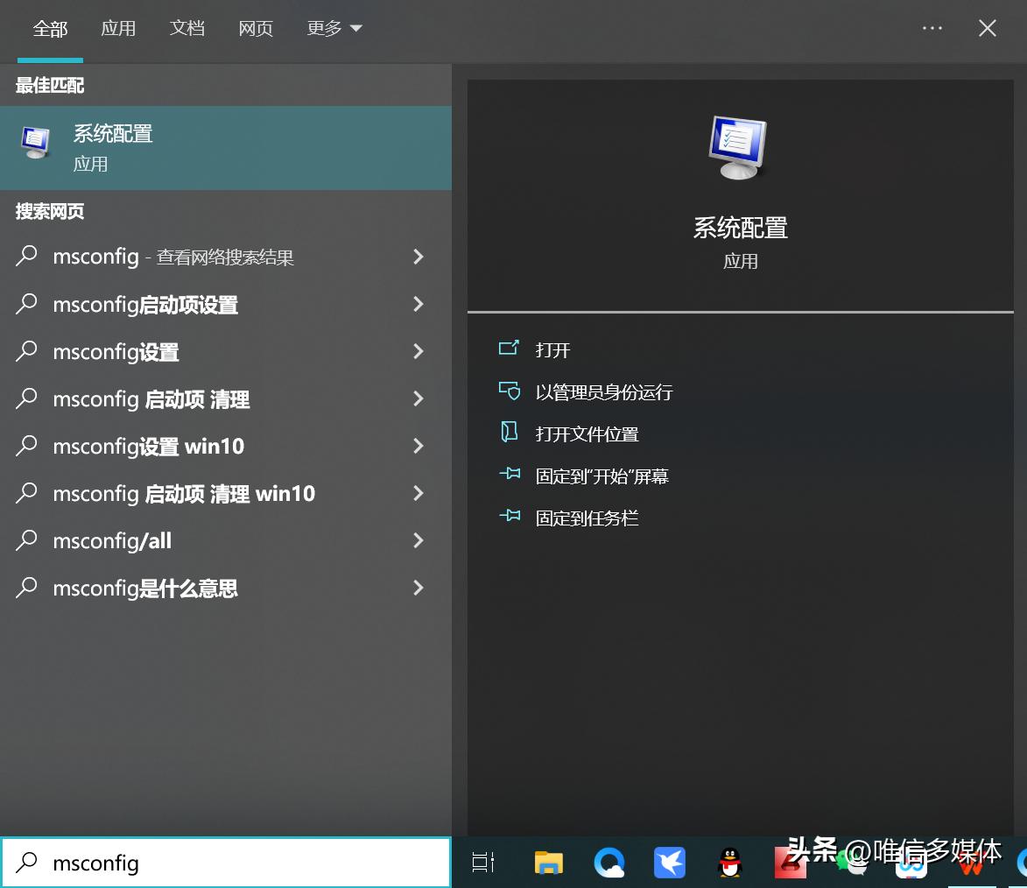
Task: Open Task View on the taskbar
Action: (482, 863)
